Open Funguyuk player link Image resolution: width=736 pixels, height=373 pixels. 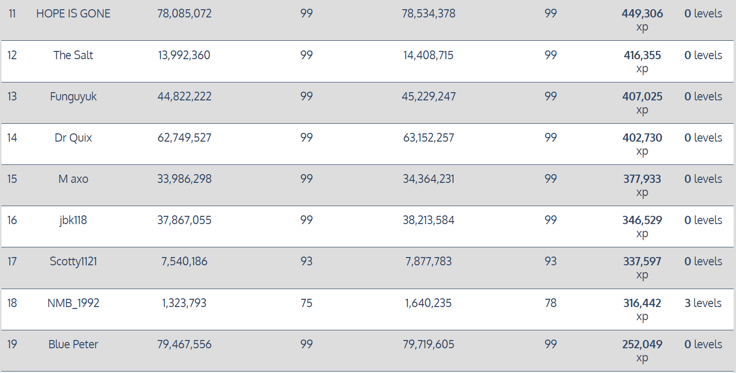click(73, 97)
